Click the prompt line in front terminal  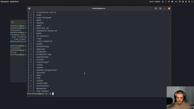pyautogui.click(x=40, y=94)
